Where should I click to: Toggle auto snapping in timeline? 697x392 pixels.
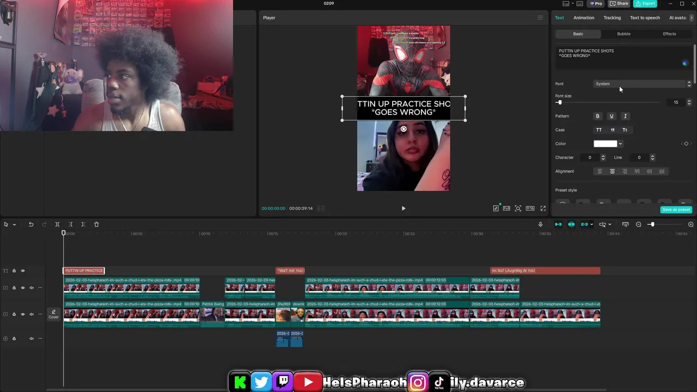click(571, 224)
